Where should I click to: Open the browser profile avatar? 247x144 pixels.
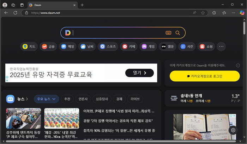point(5,5)
